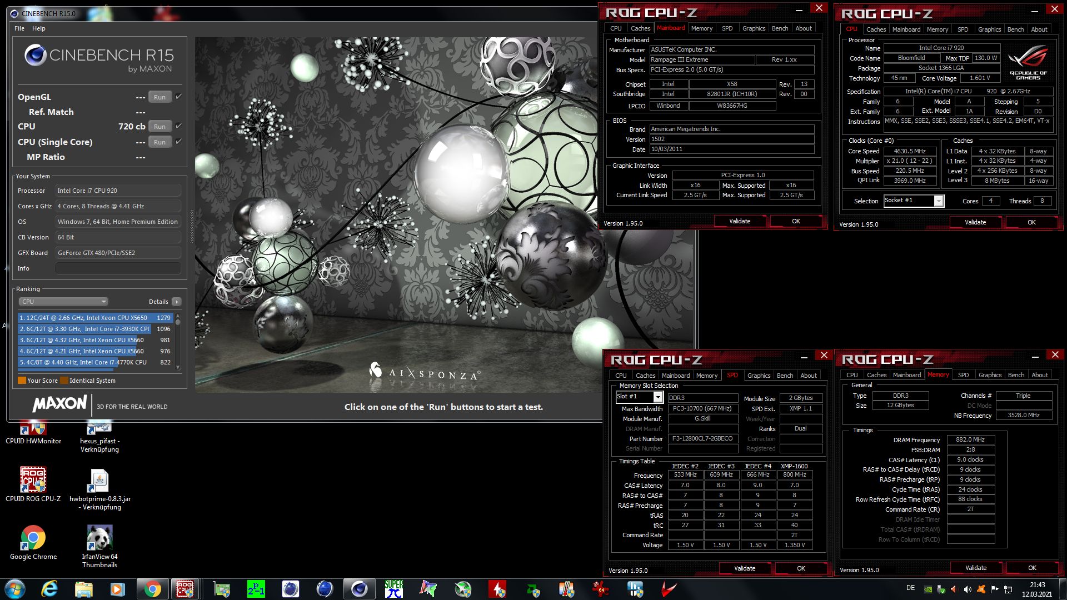
Task: Open the hexus_pifast desktop shortcut
Action: tap(99, 437)
